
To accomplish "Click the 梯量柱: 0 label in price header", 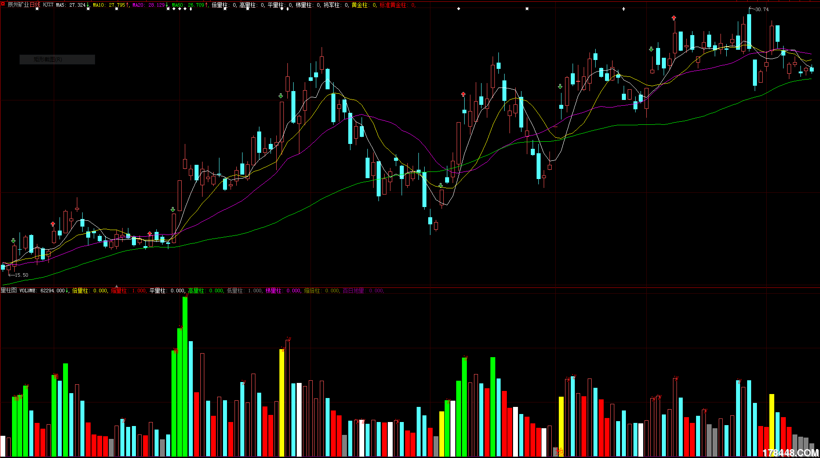I will pyautogui.click(x=307, y=5).
